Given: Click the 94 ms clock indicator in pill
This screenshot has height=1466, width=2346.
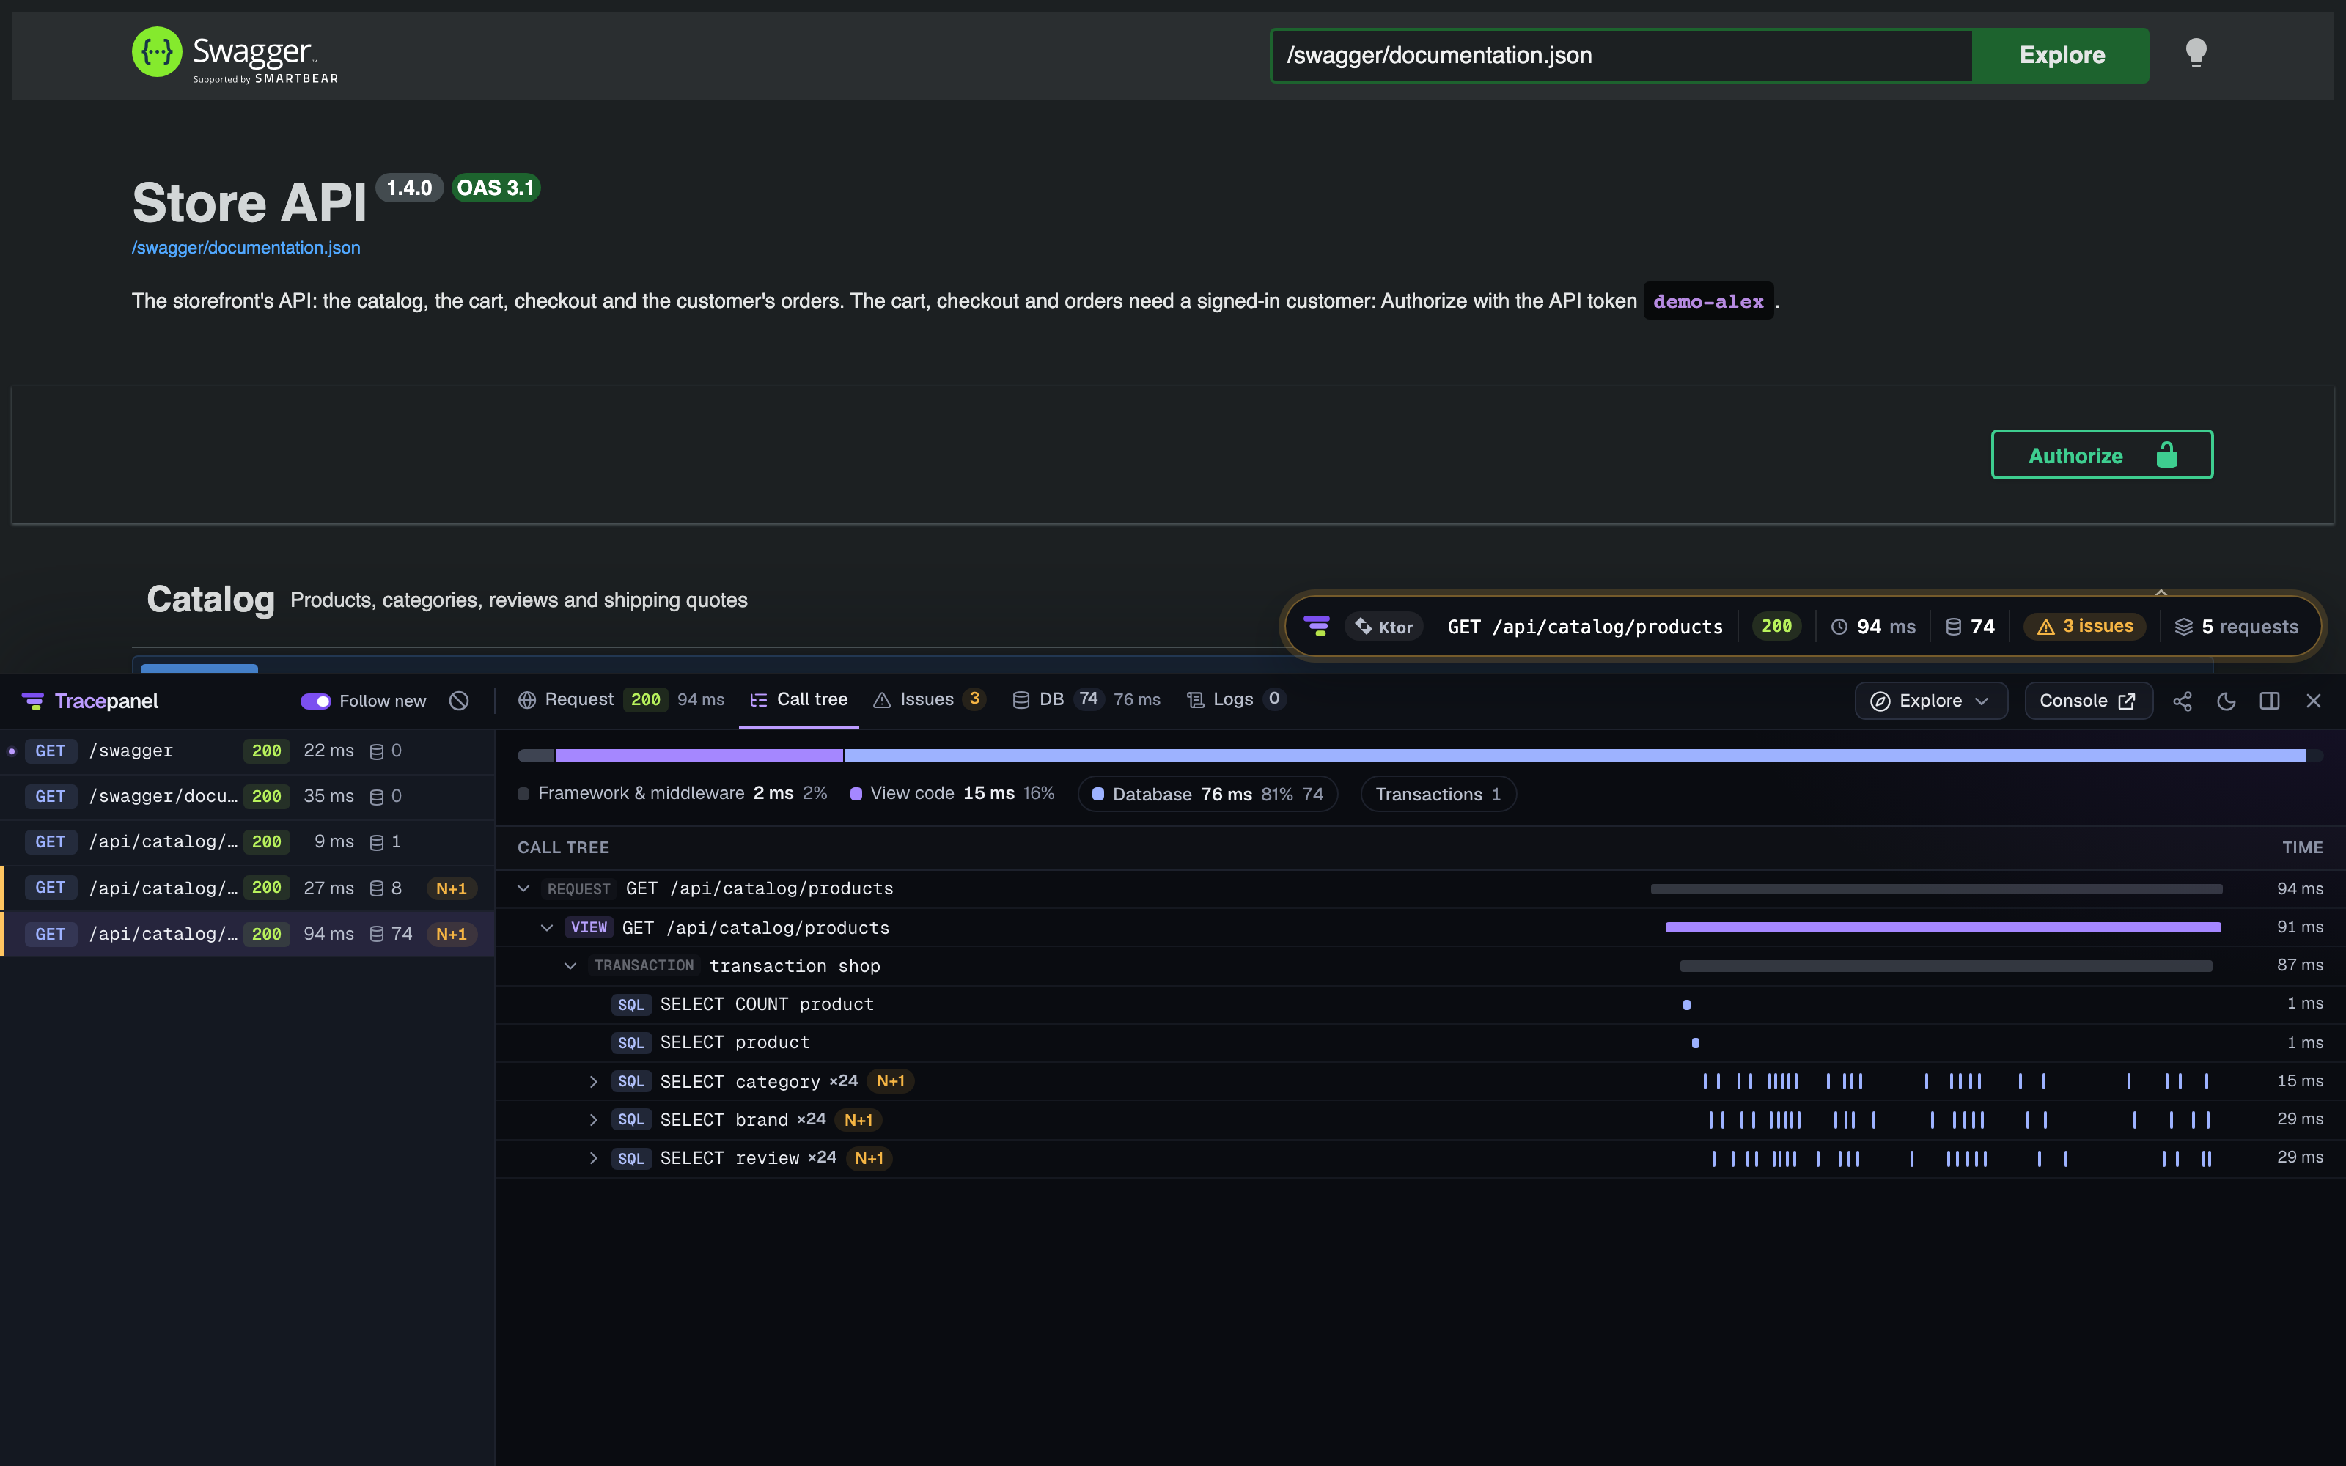Looking at the screenshot, I should click(x=1872, y=627).
